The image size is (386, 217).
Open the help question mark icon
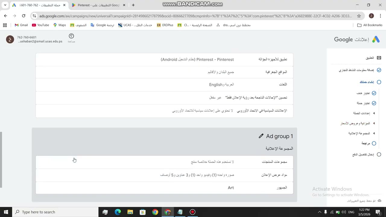(71, 36)
